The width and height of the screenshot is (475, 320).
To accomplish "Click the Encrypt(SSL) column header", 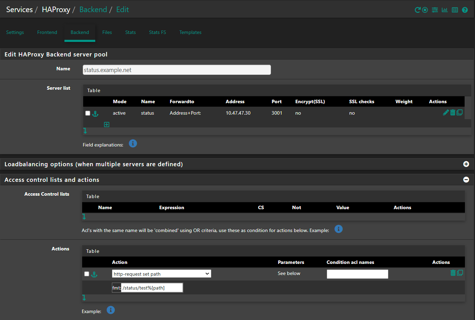I will 310,101.
